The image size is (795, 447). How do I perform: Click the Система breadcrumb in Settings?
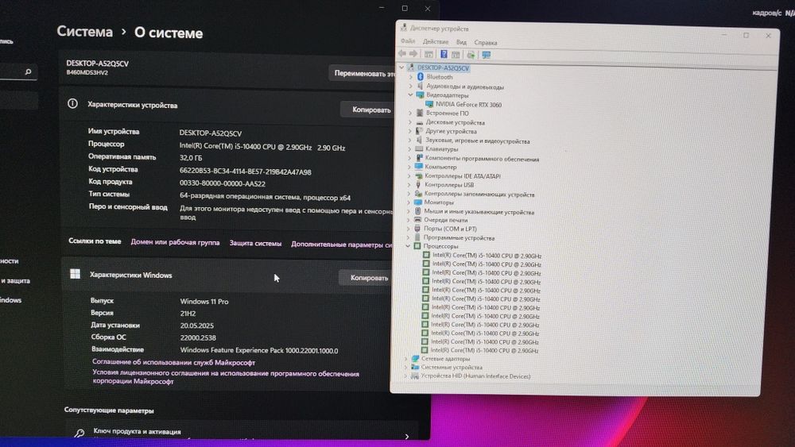click(x=85, y=32)
